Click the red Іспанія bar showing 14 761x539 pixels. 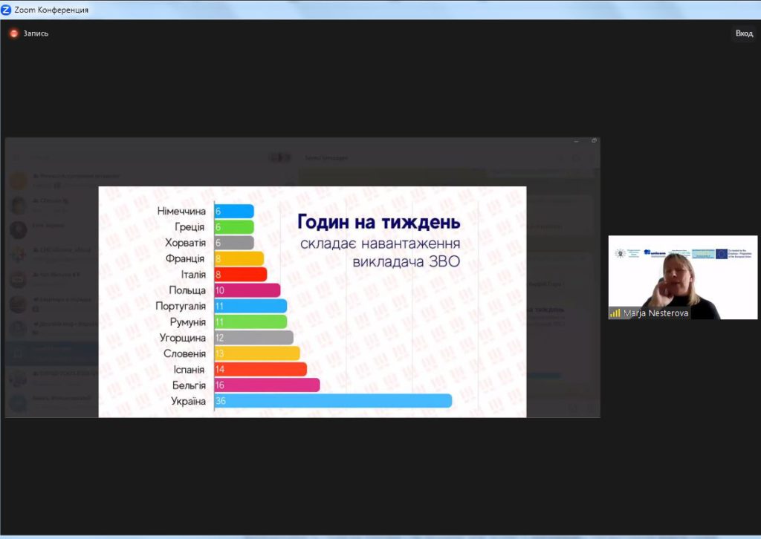[x=260, y=369]
